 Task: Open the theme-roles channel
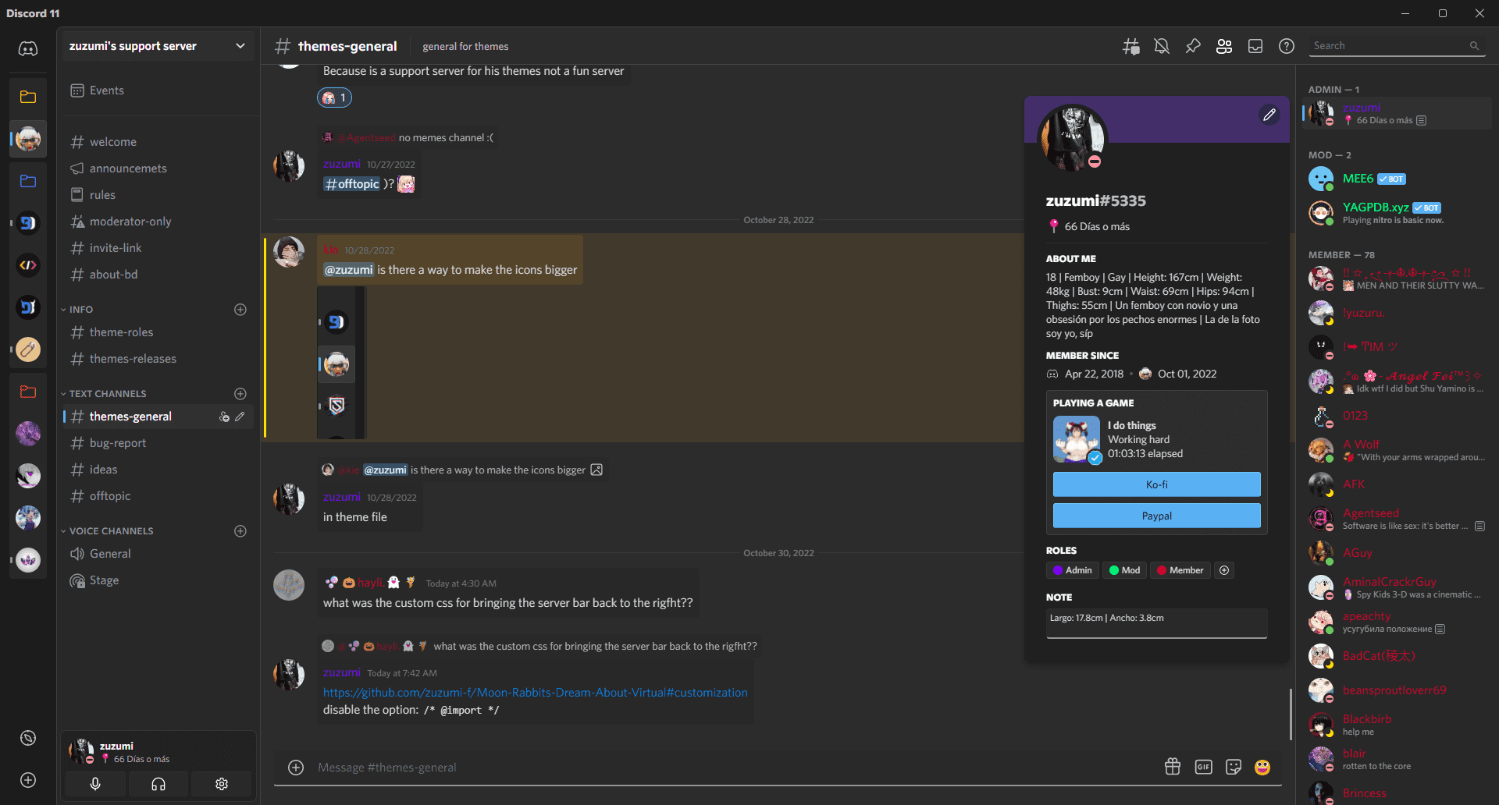[x=158, y=332]
